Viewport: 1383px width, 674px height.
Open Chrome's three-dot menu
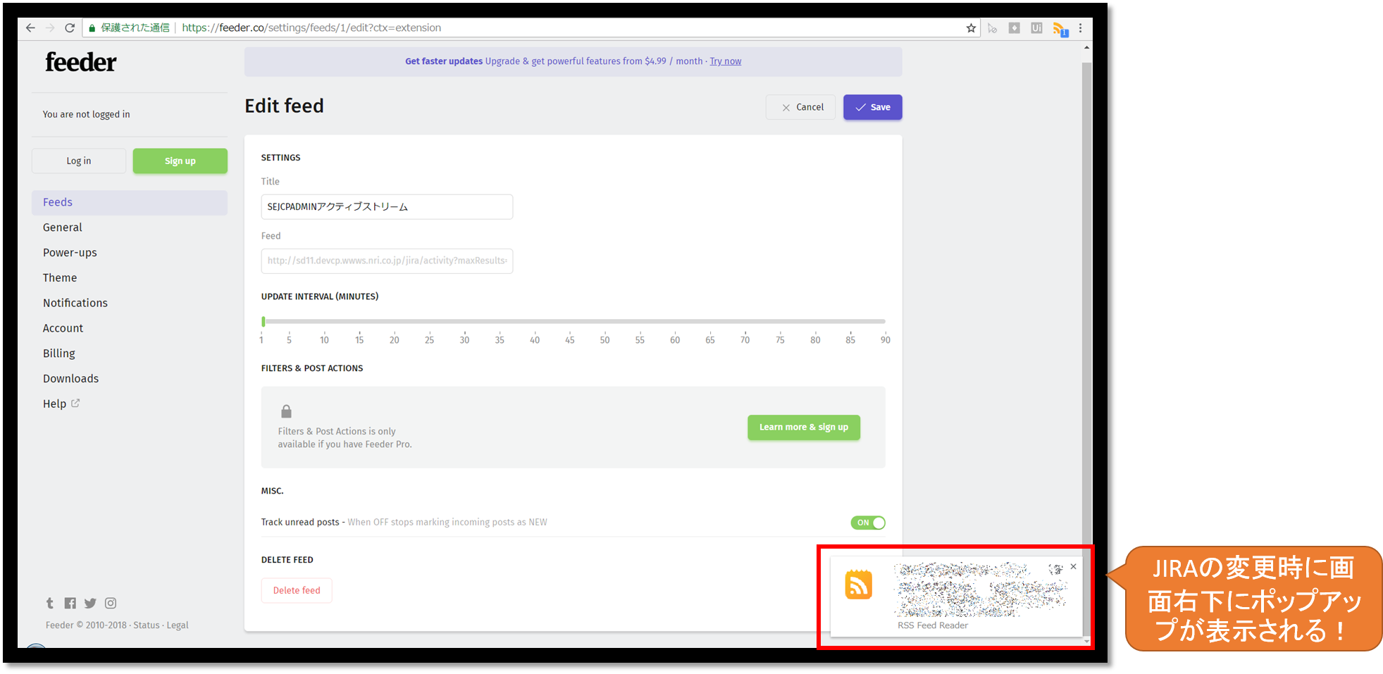coord(1081,27)
